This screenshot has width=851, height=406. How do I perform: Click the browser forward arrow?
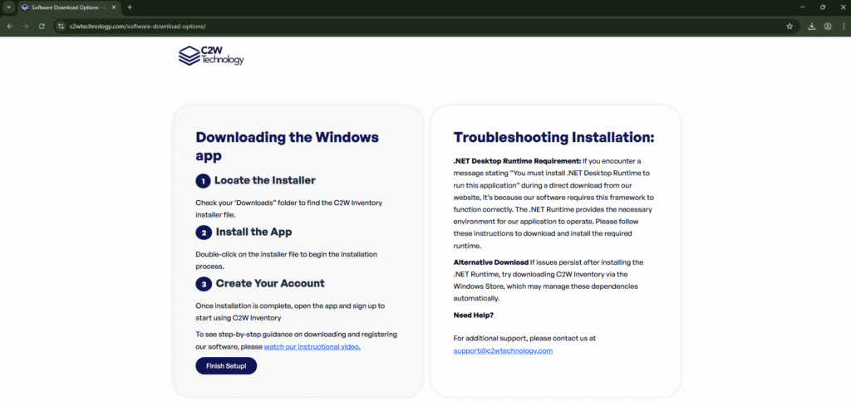[26, 26]
